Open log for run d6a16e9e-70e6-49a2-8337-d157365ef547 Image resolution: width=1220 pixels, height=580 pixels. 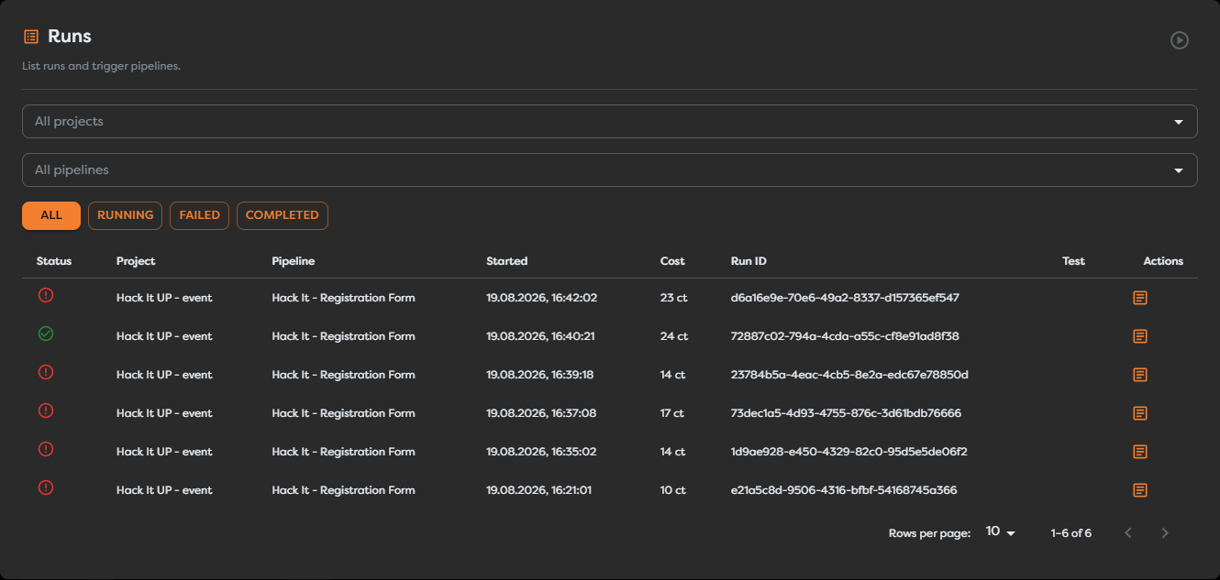click(1140, 298)
